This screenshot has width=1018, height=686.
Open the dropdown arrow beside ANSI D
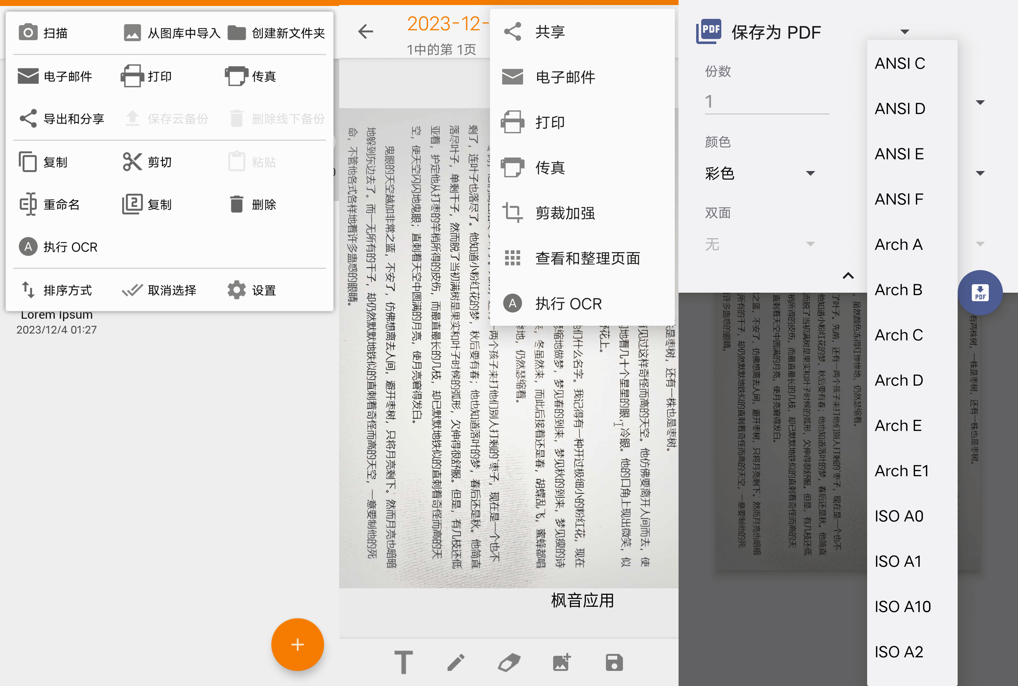(x=980, y=102)
